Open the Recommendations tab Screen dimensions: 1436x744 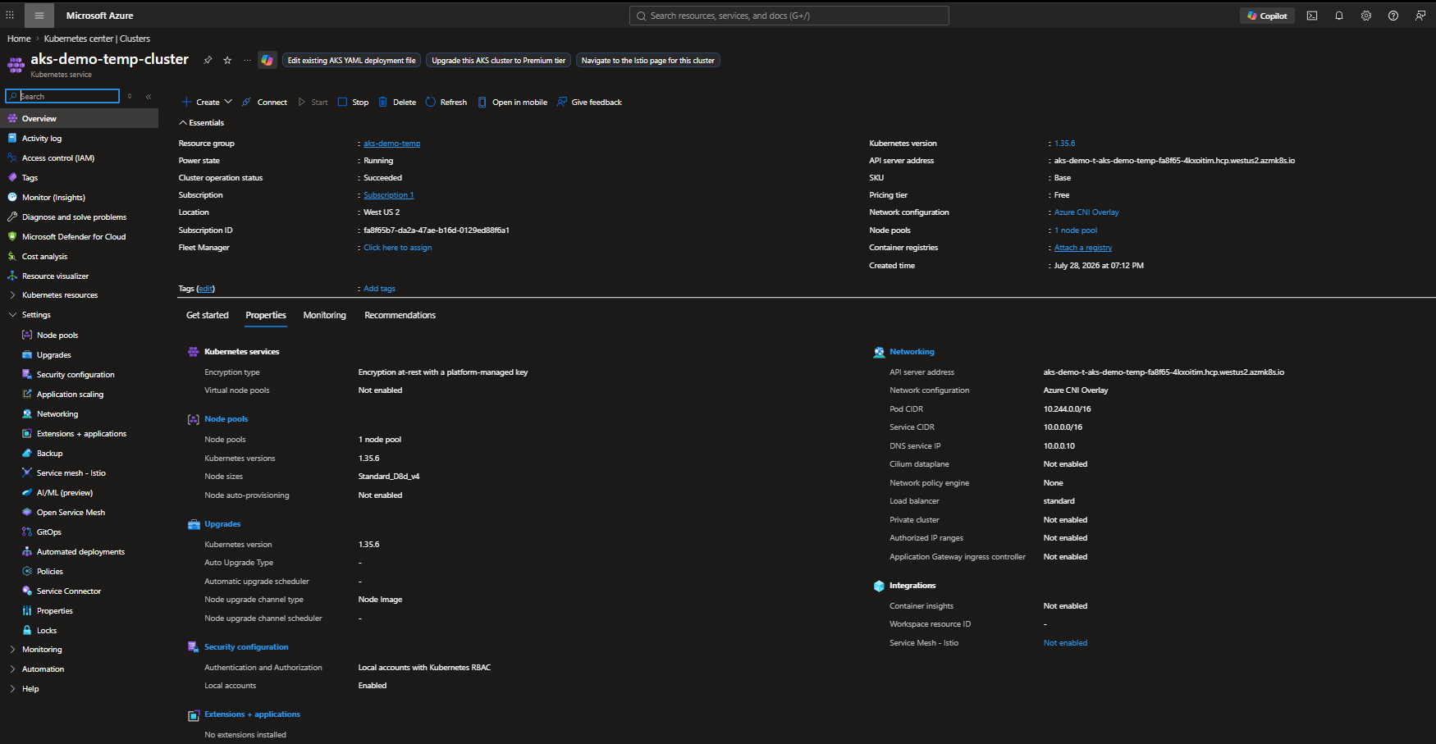[400, 316]
